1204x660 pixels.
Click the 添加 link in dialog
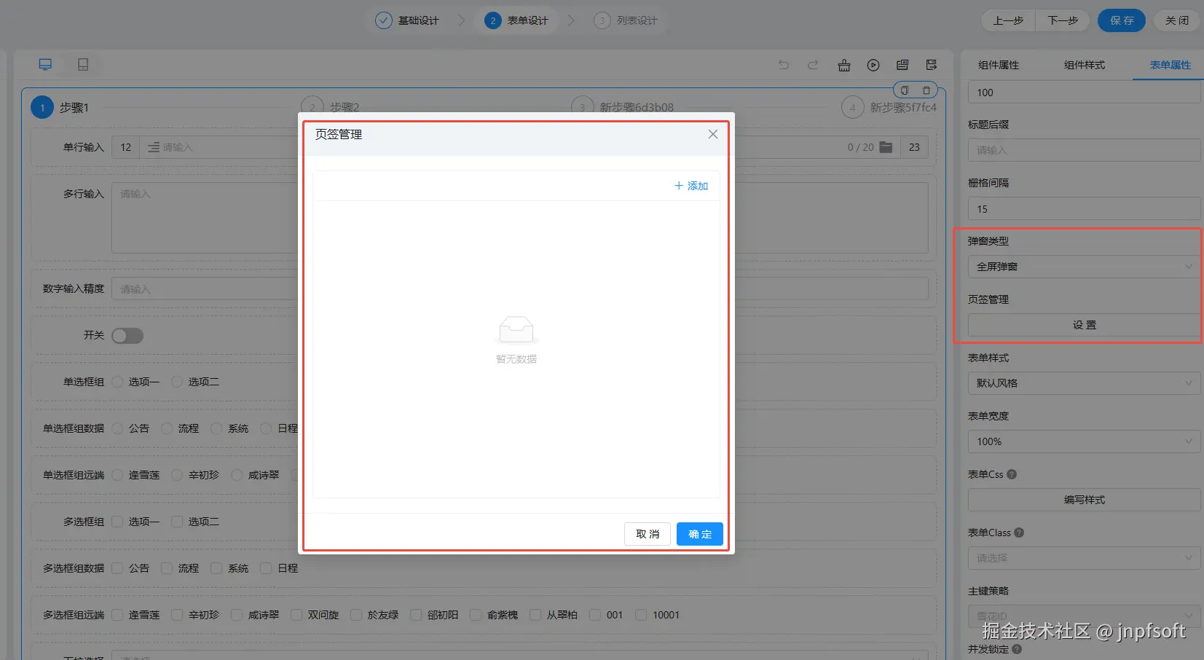(691, 186)
